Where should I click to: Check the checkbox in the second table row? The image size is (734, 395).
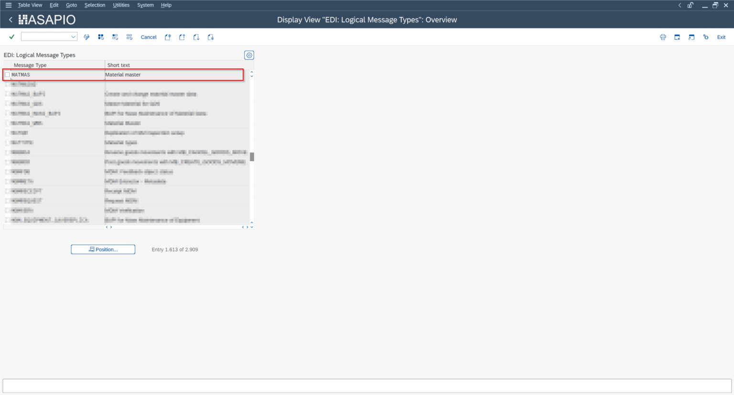(x=7, y=84)
